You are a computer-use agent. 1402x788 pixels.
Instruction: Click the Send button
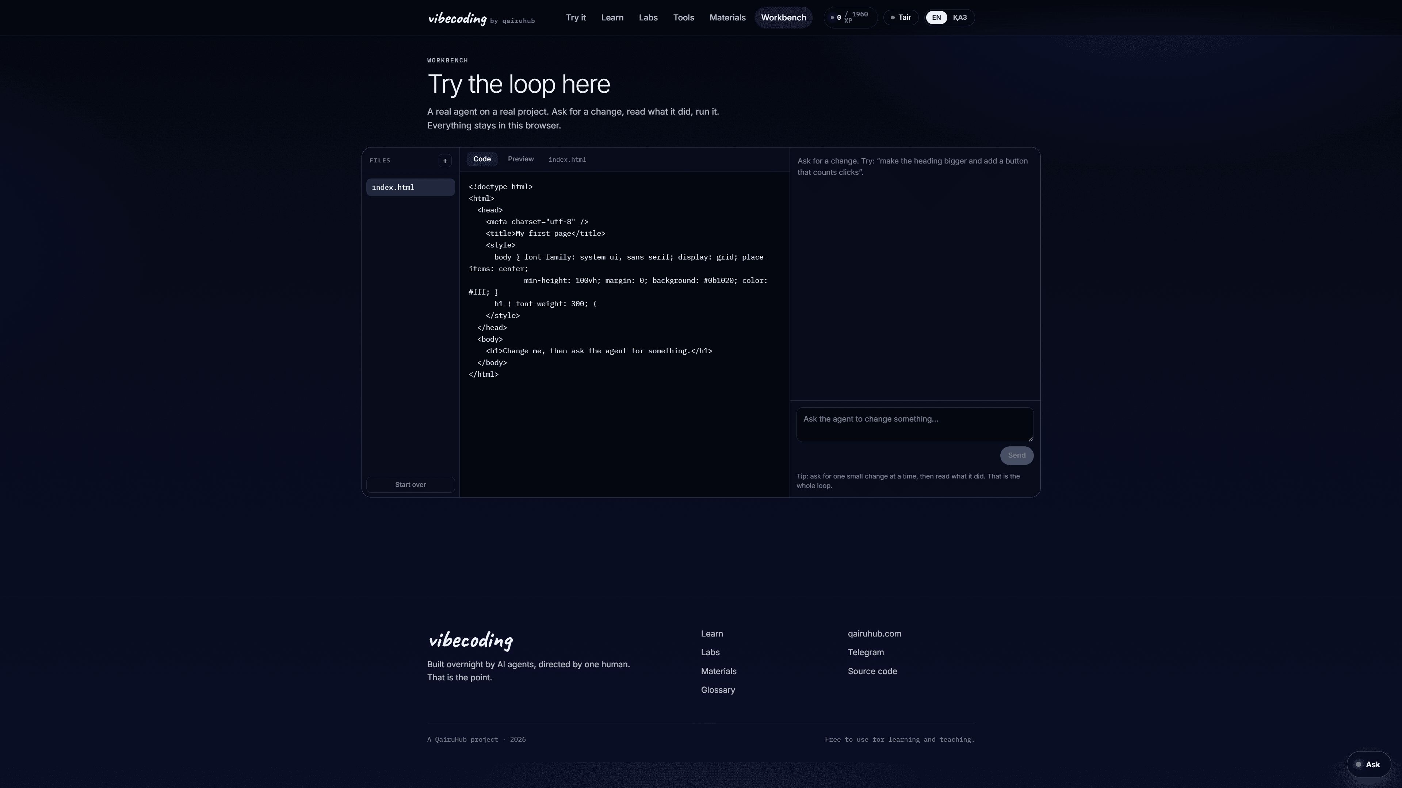(x=1016, y=456)
